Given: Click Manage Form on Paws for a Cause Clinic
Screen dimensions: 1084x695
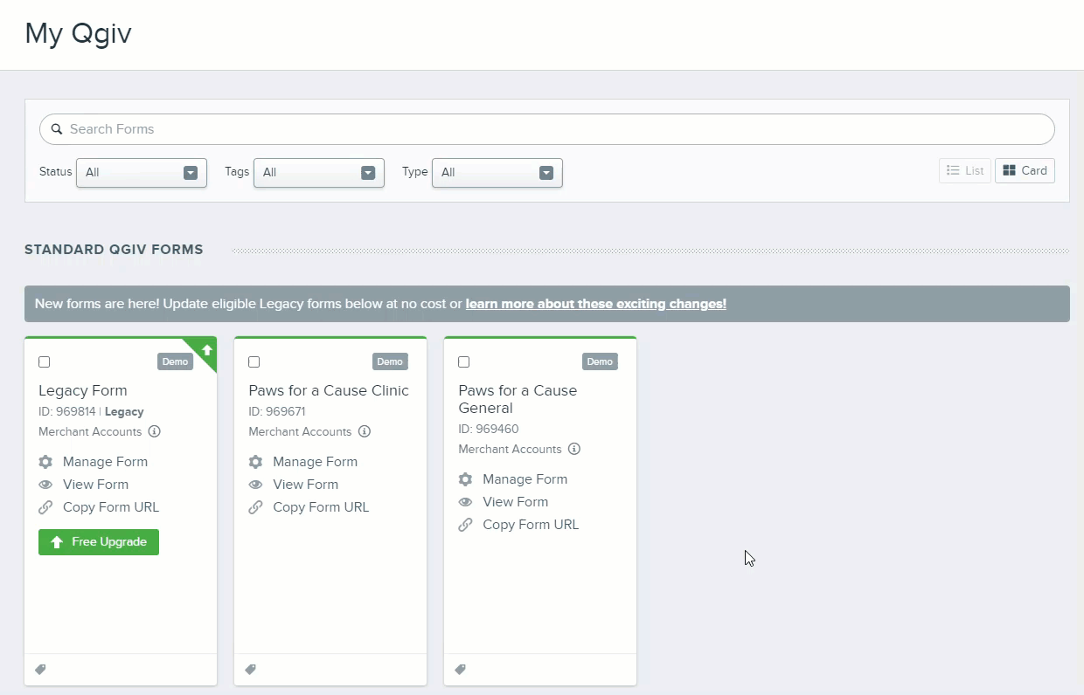Looking at the screenshot, I should (x=315, y=462).
